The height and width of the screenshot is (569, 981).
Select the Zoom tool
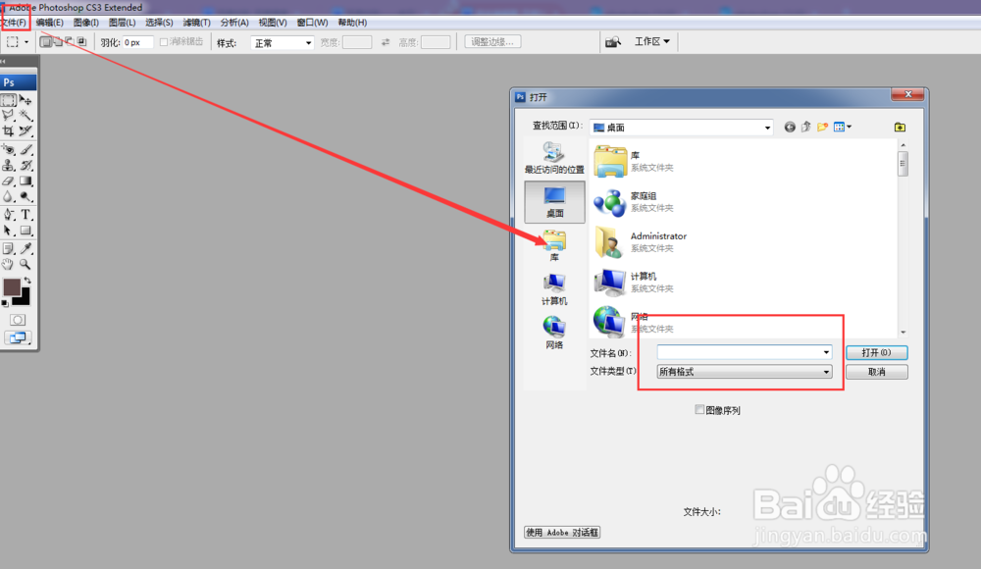click(26, 264)
